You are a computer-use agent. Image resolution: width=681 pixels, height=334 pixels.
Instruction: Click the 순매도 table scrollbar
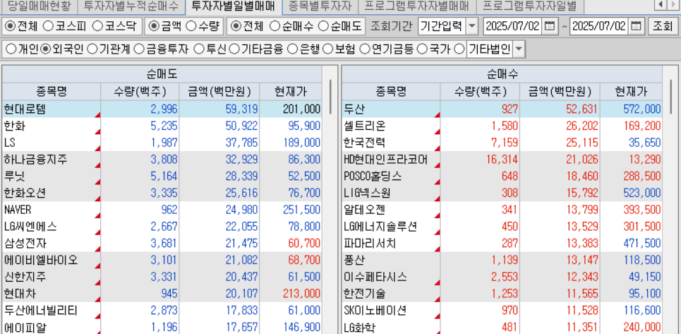tap(330, 97)
